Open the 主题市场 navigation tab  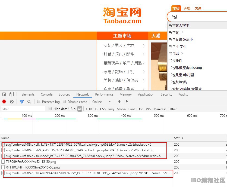click(x=122, y=36)
